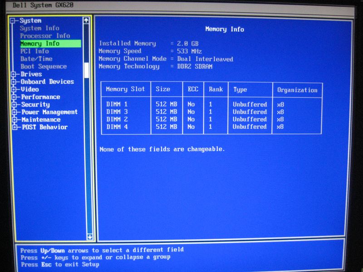
Task: Expand the Video group
Action: (x=14, y=89)
